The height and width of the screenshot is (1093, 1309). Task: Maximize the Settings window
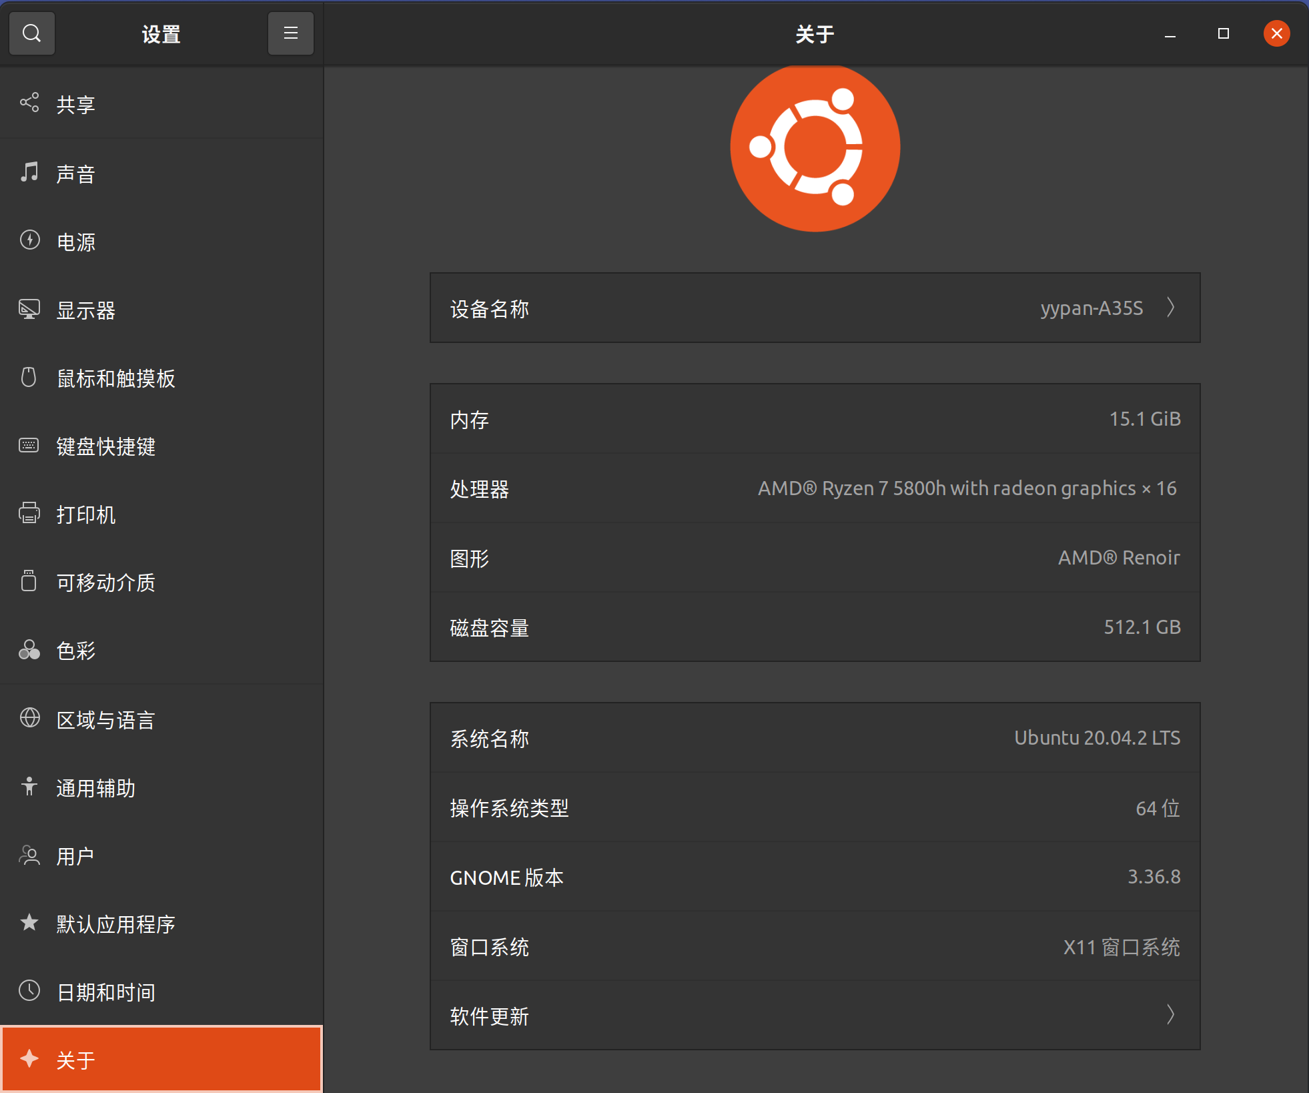1224,33
